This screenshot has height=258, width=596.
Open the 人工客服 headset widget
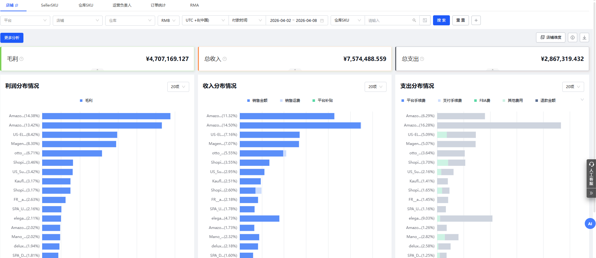591,174
